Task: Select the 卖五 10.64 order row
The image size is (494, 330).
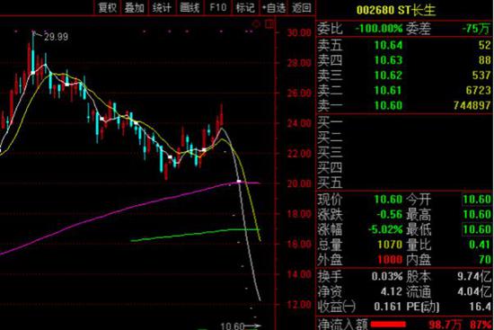Action: [404, 45]
